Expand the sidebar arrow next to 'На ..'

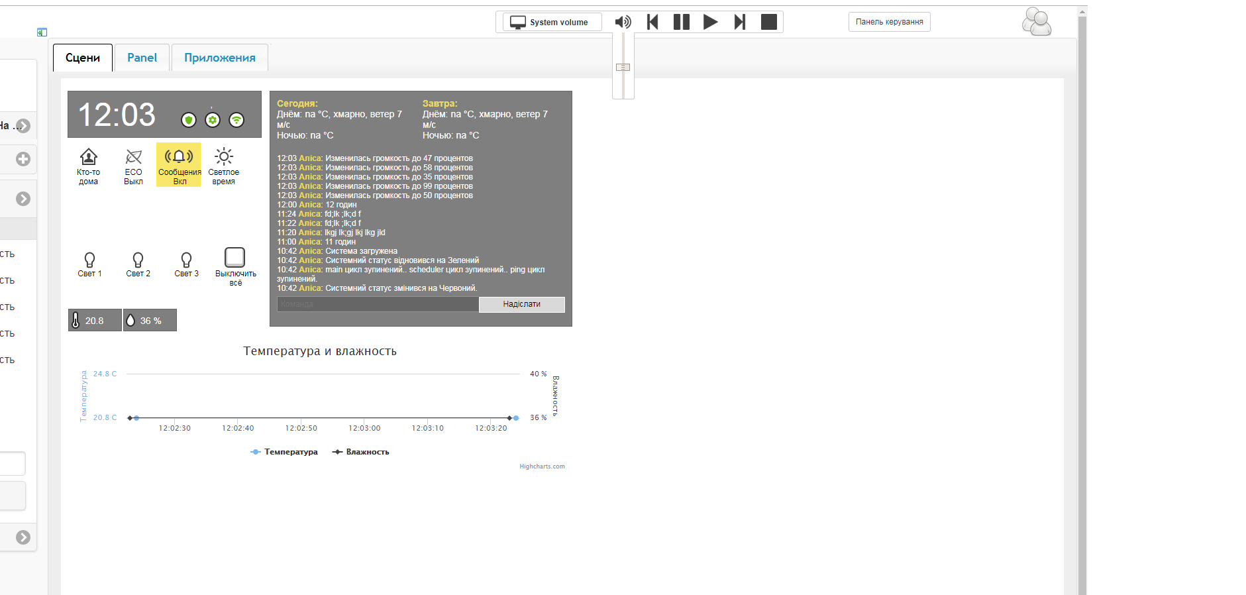pyautogui.click(x=23, y=126)
